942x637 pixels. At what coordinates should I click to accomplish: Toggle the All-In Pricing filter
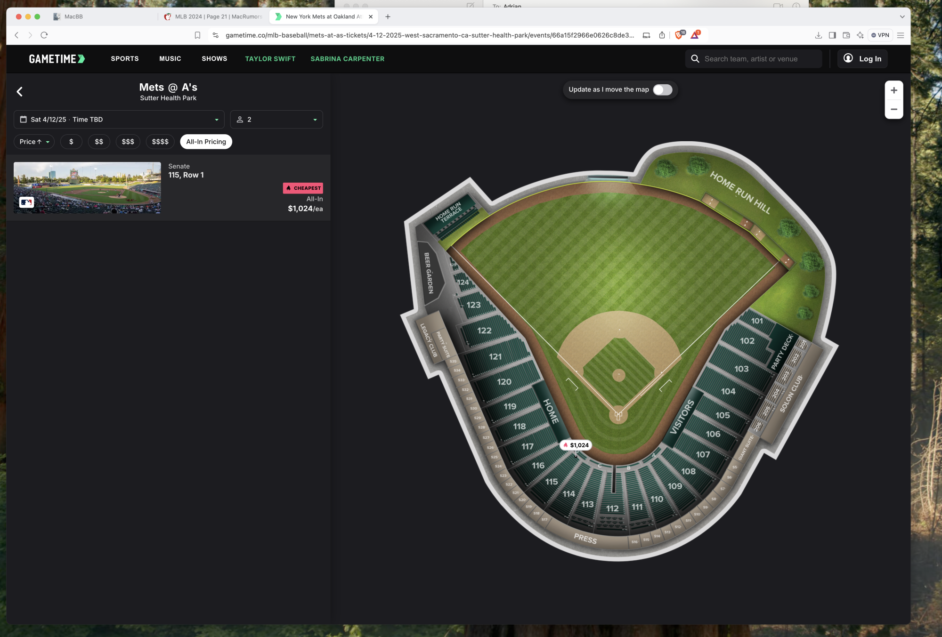tap(206, 142)
